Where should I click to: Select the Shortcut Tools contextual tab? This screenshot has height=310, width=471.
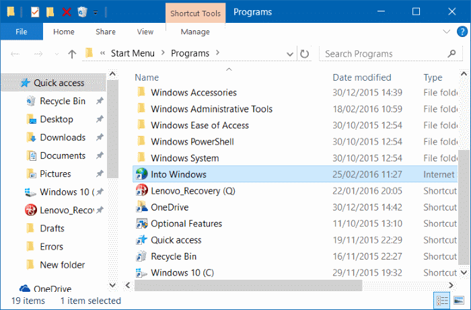pos(196,13)
